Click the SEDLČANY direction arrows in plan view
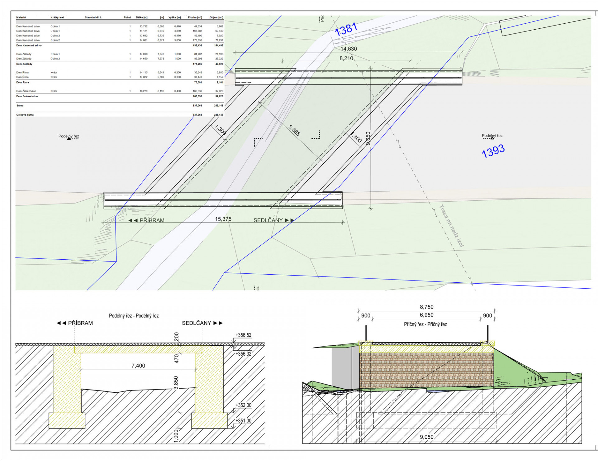Screen dimensions: 598x461 [290, 220]
